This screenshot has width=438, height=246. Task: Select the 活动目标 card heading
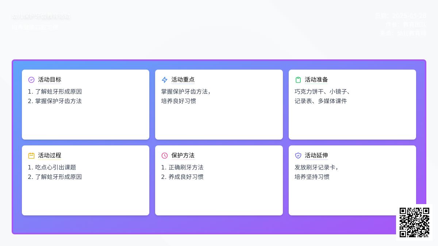coord(50,80)
